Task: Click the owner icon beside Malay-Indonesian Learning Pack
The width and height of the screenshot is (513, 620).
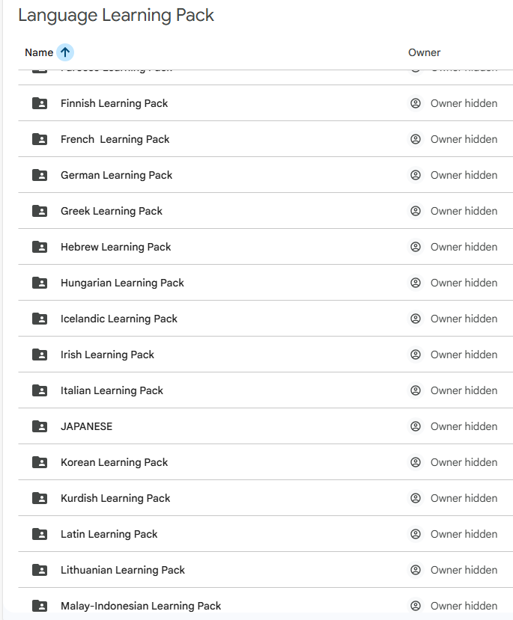Action: [415, 605]
